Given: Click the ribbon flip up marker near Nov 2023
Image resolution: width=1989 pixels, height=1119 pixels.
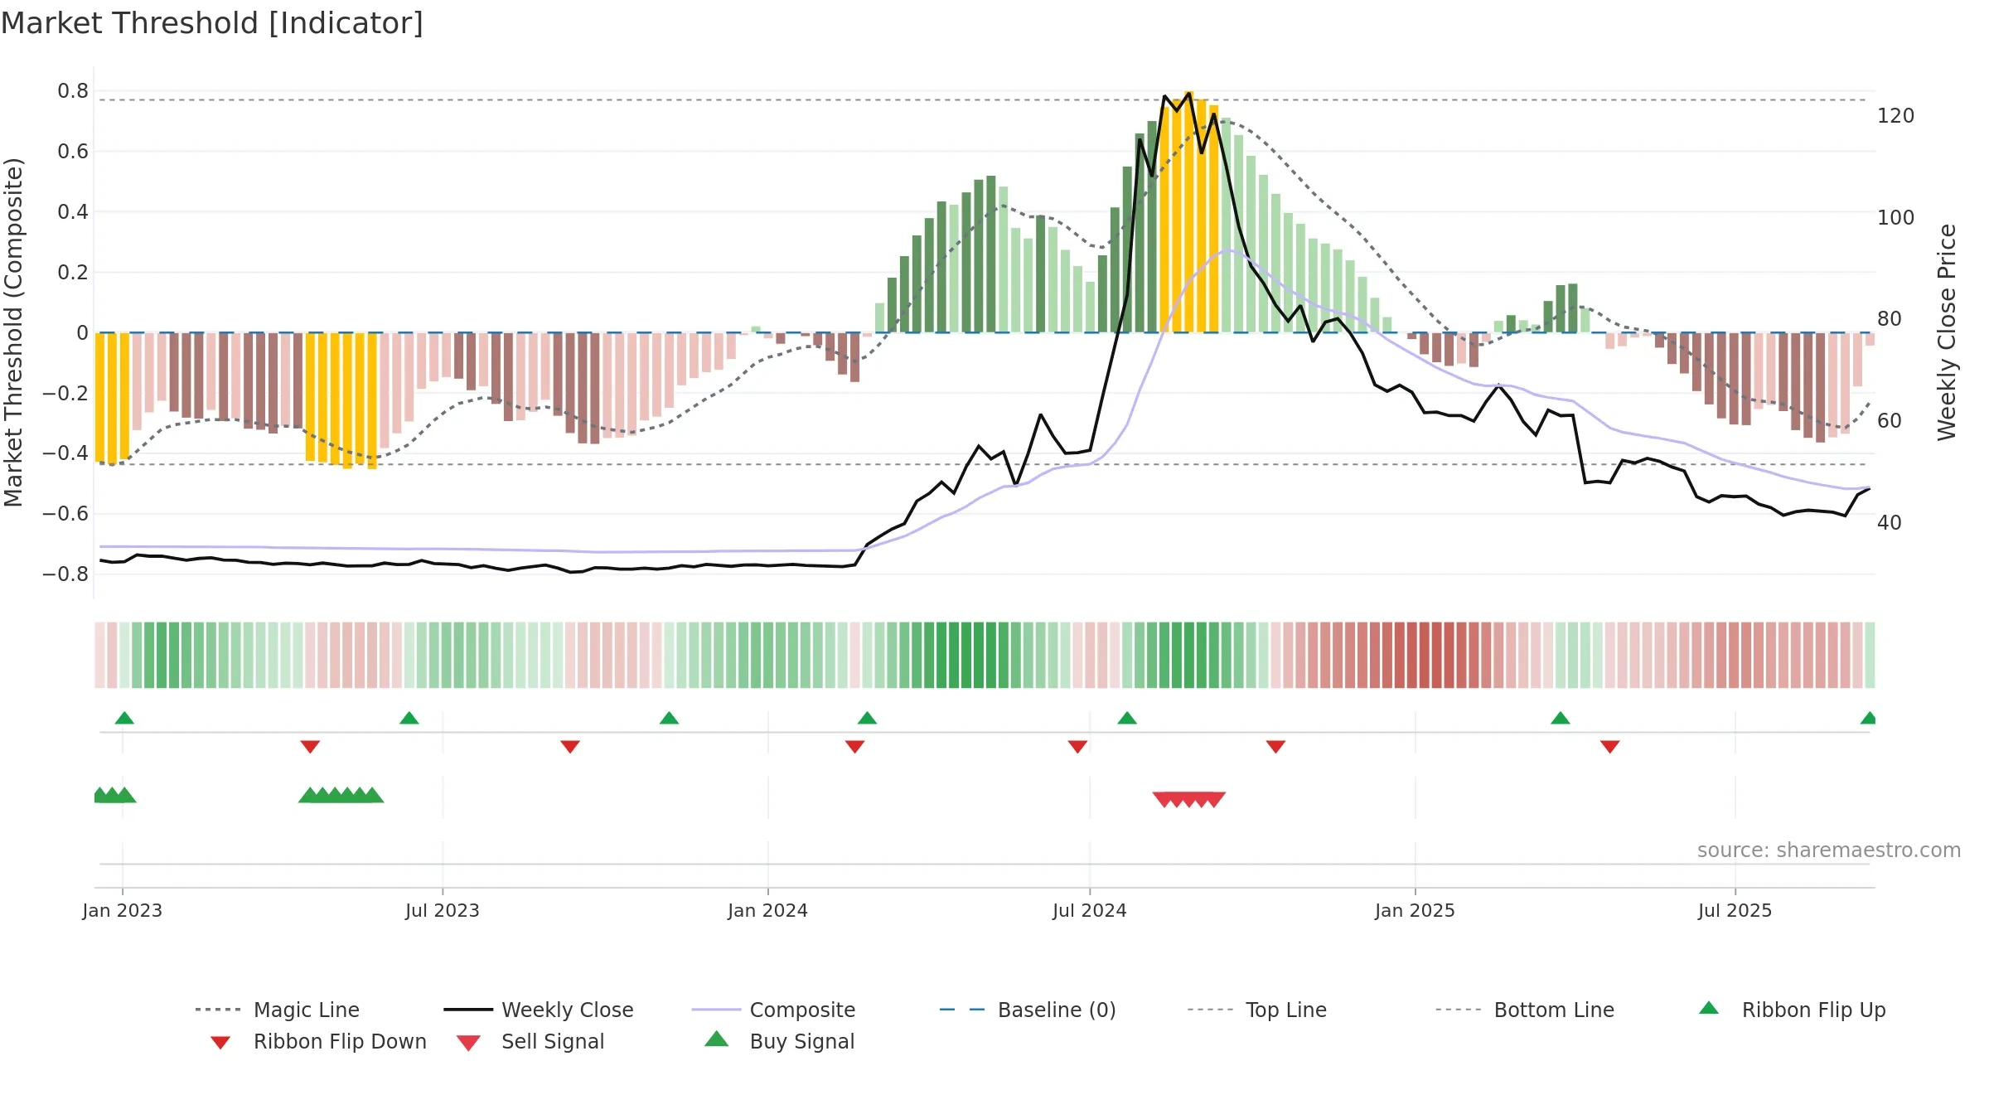Looking at the screenshot, I should tap(670, 718).
